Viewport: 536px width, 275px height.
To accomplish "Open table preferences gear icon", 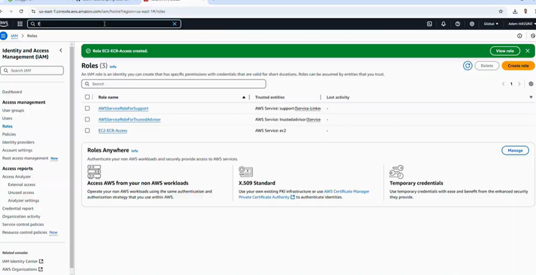I will pyautogui.click(x=531, y=84).
